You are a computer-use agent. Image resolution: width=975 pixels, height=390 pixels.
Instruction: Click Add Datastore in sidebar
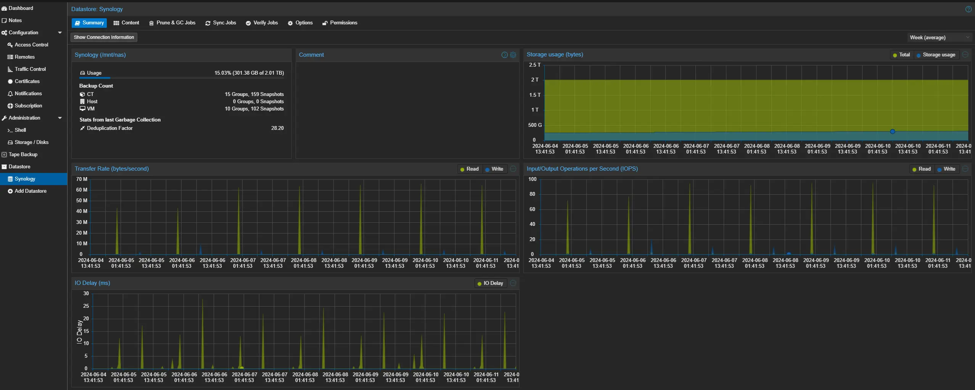[x=30, y=191]
